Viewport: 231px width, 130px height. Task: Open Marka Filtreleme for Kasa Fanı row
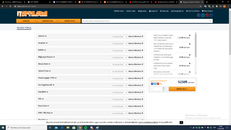click(x=136, y=106)
